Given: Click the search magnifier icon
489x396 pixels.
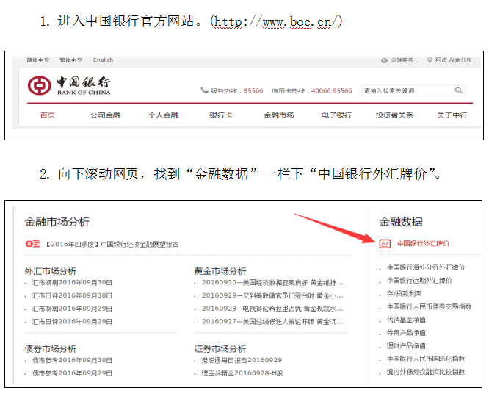Looking at the screenshot, I should [x=458, y=90].
